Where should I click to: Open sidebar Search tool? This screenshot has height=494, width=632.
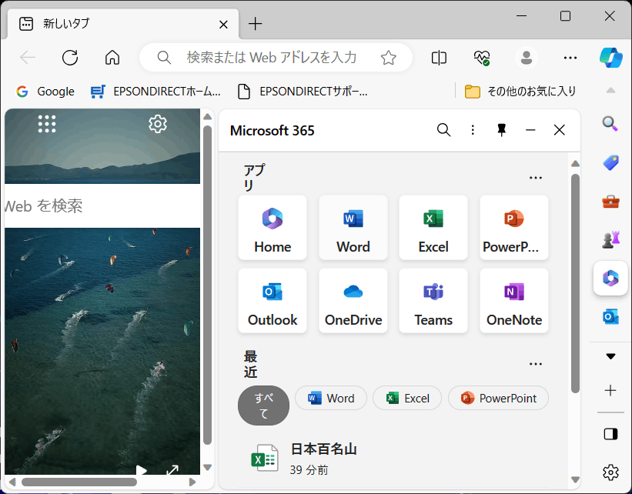pyautogui.click(x=610, y=124)
